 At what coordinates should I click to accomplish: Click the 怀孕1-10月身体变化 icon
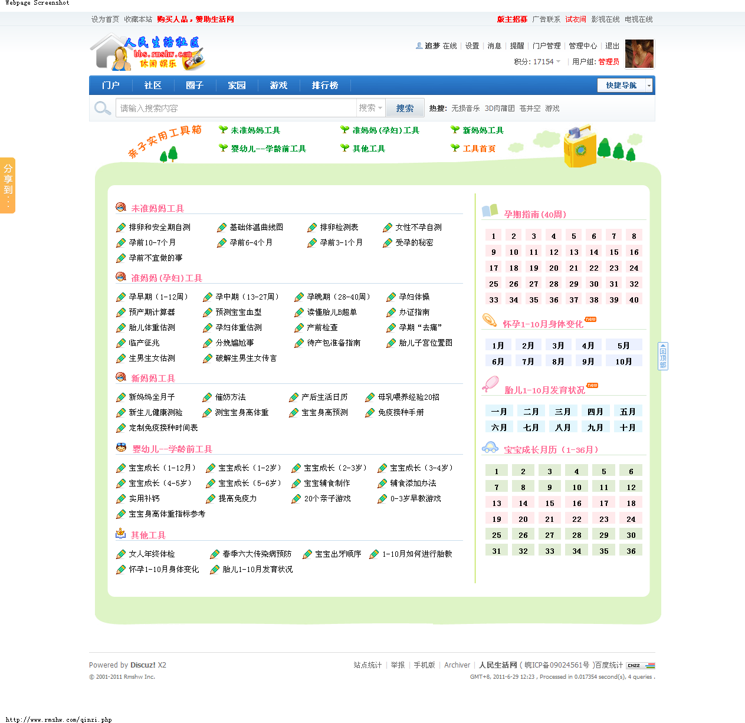click(490, 321)
